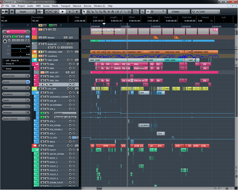Screen dimensions: 238x190
Task: Select the Mute X tool
Action: point(109,12)
